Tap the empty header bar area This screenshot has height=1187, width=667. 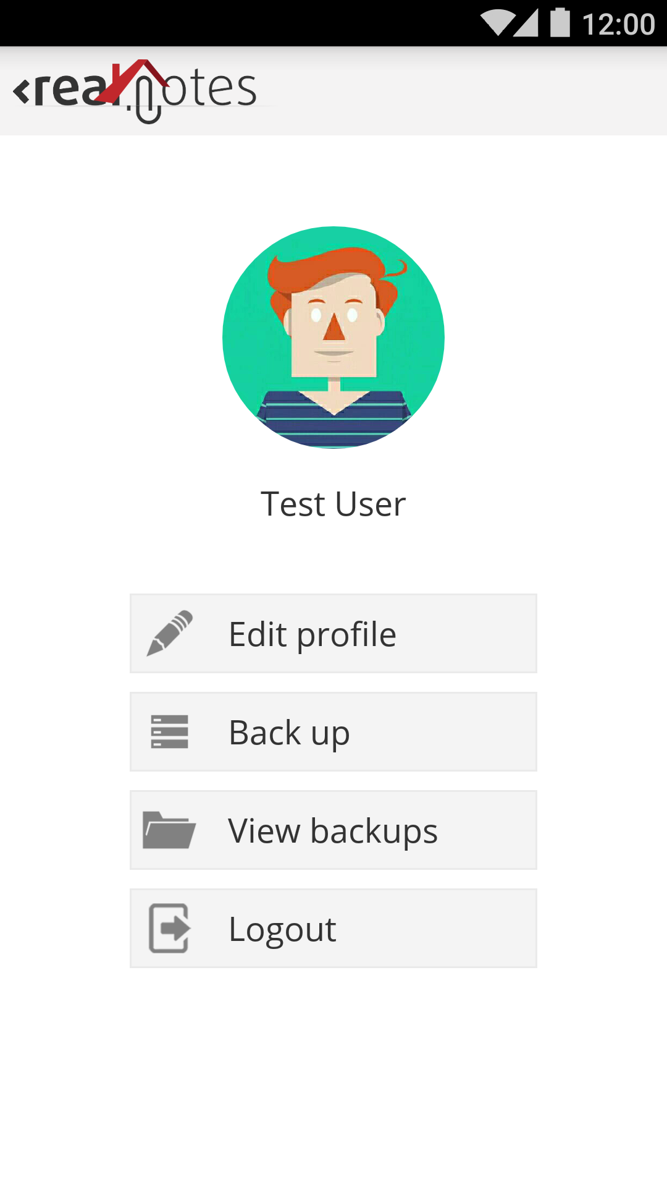click(x=469, y=91)
